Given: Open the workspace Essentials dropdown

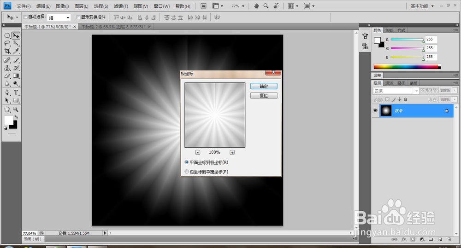Looking at the screenshot, I should (x=422, y=6).
